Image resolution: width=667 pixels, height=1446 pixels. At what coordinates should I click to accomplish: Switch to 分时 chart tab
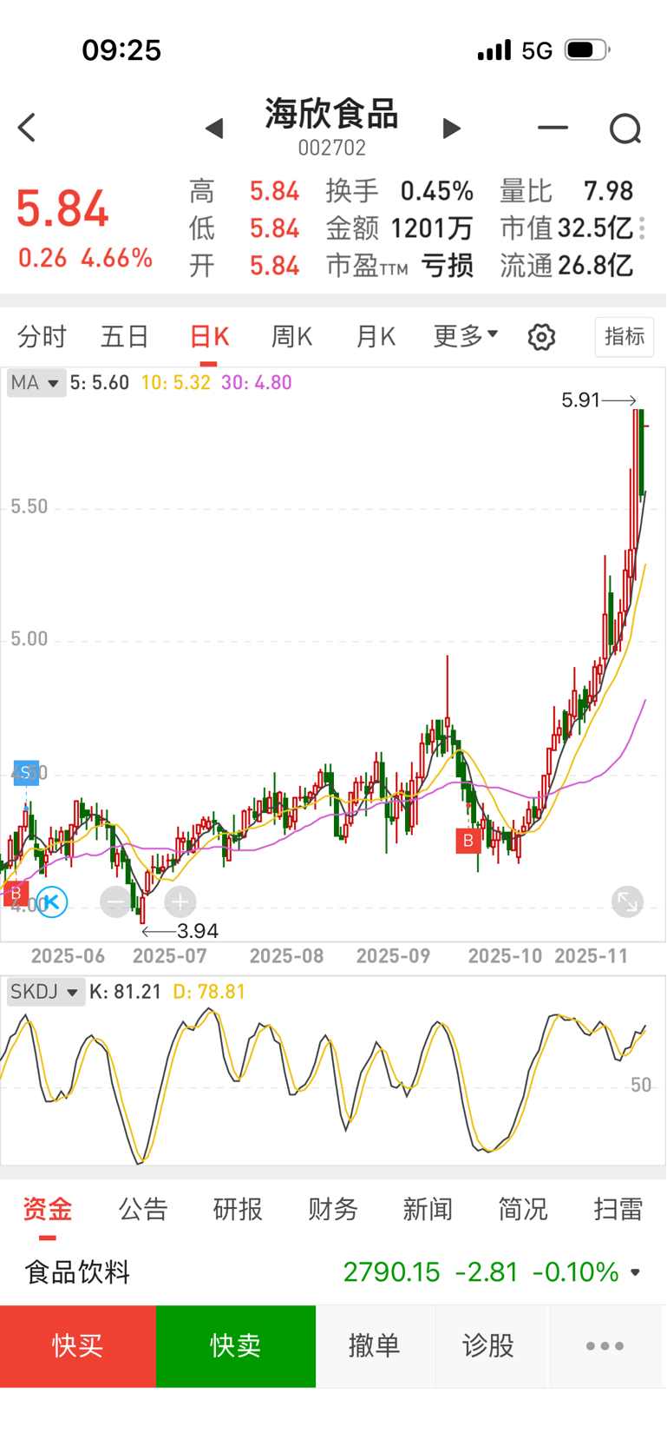(x=42, y=336)
